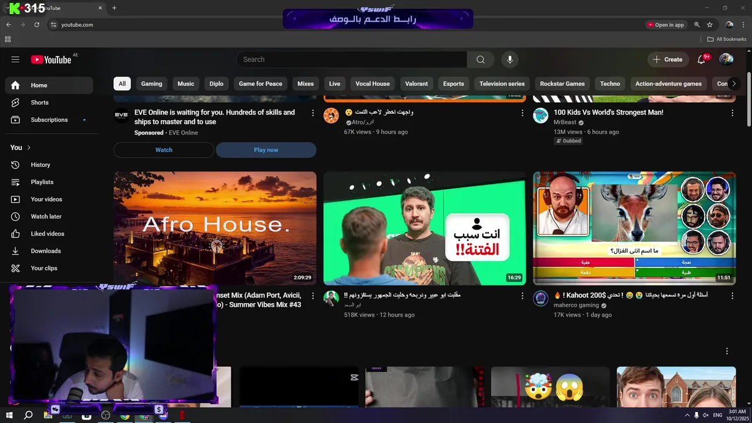Select the Rockstar Games chip
752x423 pixels.
tap(562, 83)
